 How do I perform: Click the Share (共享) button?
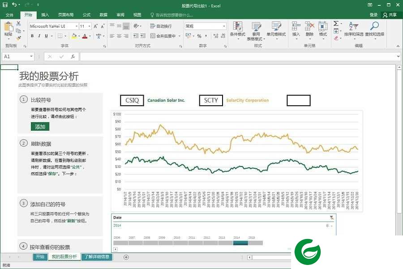390,15
